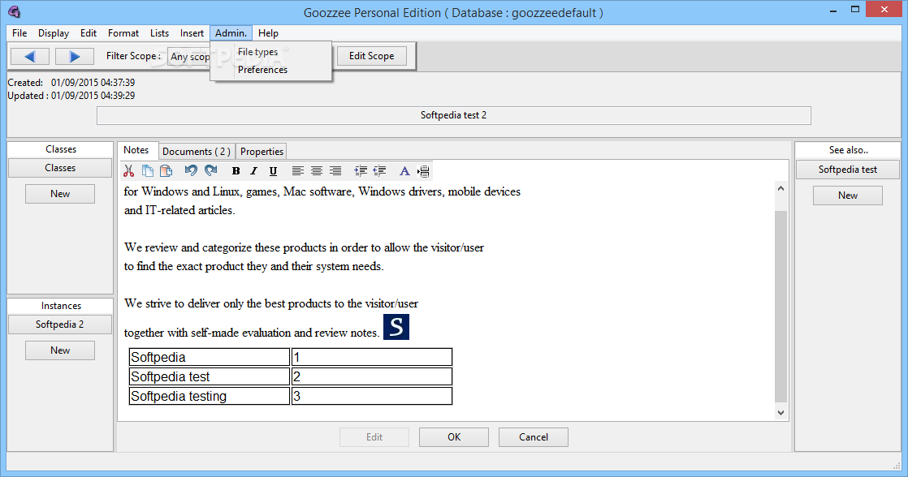The height and width of the screenshot is (477, 908).
Task: Click the Paste clipboard icon
Action: (166, 170)
